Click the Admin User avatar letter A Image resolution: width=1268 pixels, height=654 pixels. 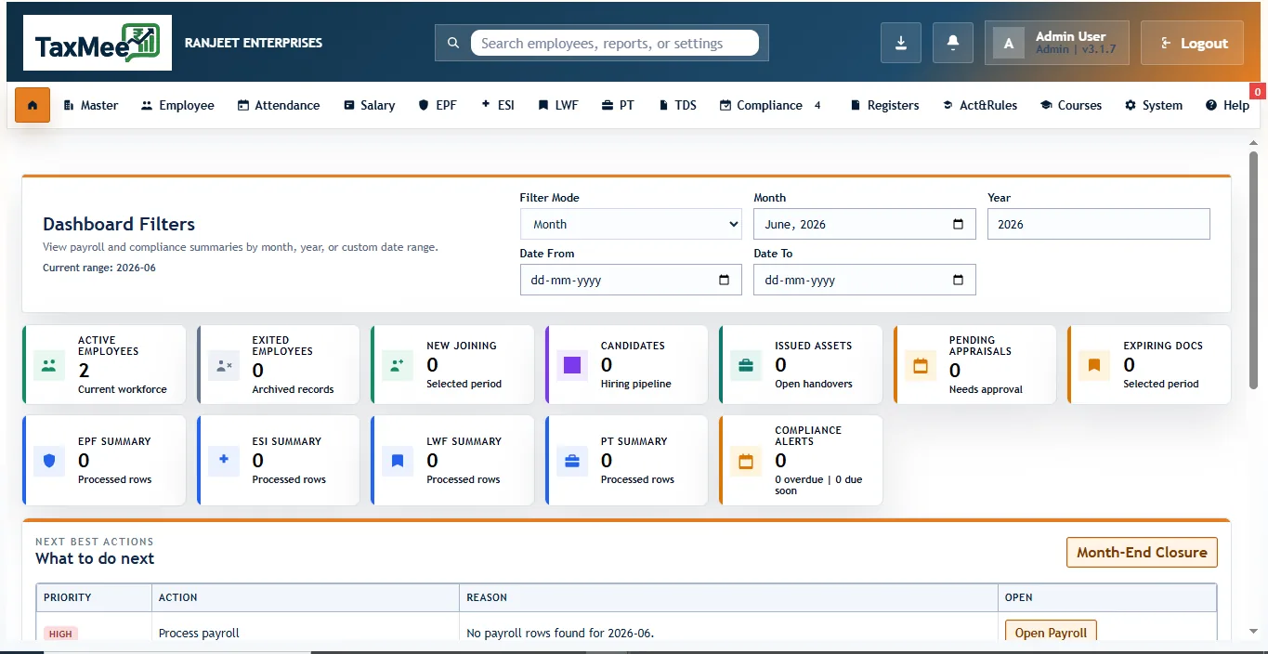(1009, 43)
